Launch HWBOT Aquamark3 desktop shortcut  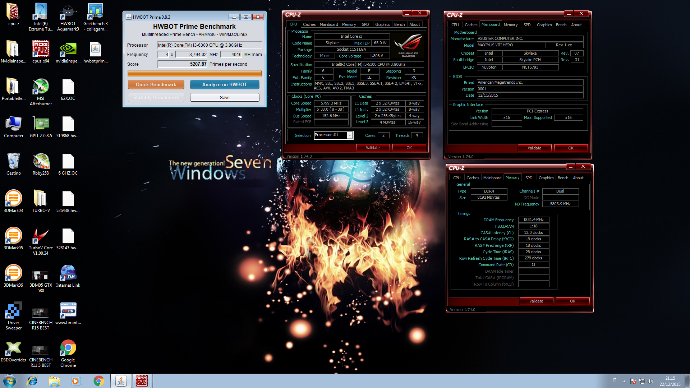pos(68,17)
